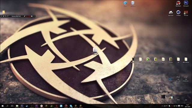Click the language indicator in system tray
192x108 pixels.
(x=182, y=106)
